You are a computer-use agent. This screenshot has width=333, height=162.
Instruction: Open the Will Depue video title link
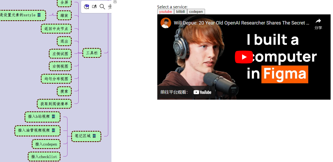click(242, 23)
